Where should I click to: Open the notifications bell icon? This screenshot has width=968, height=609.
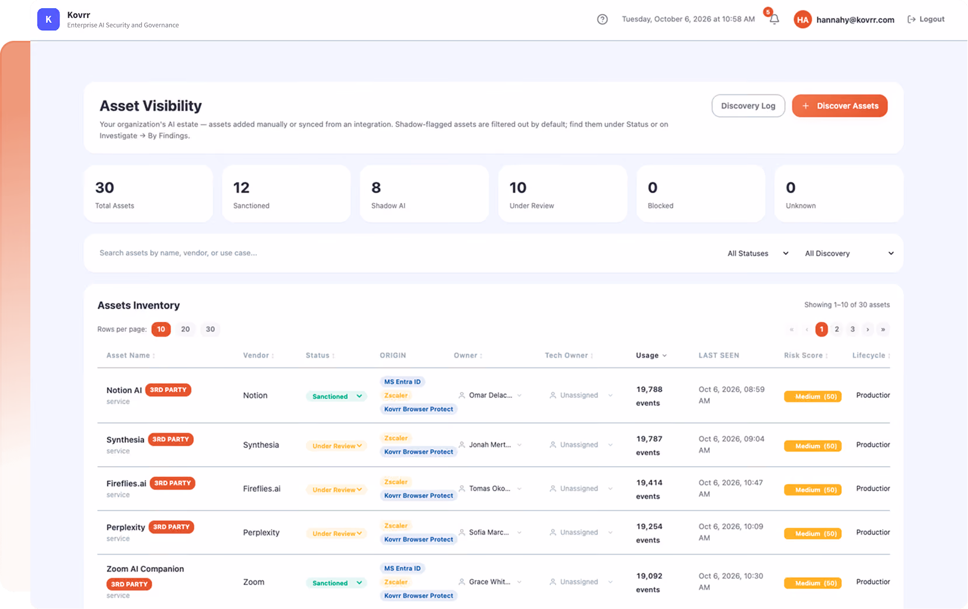tap(774, 19)
